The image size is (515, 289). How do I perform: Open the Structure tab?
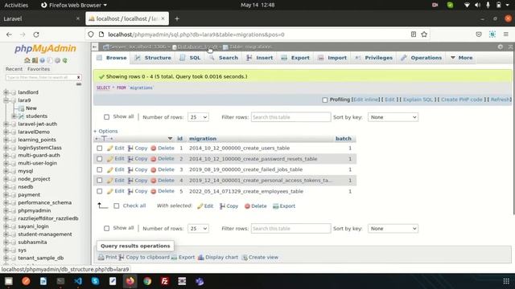click(x=153, y=58)
